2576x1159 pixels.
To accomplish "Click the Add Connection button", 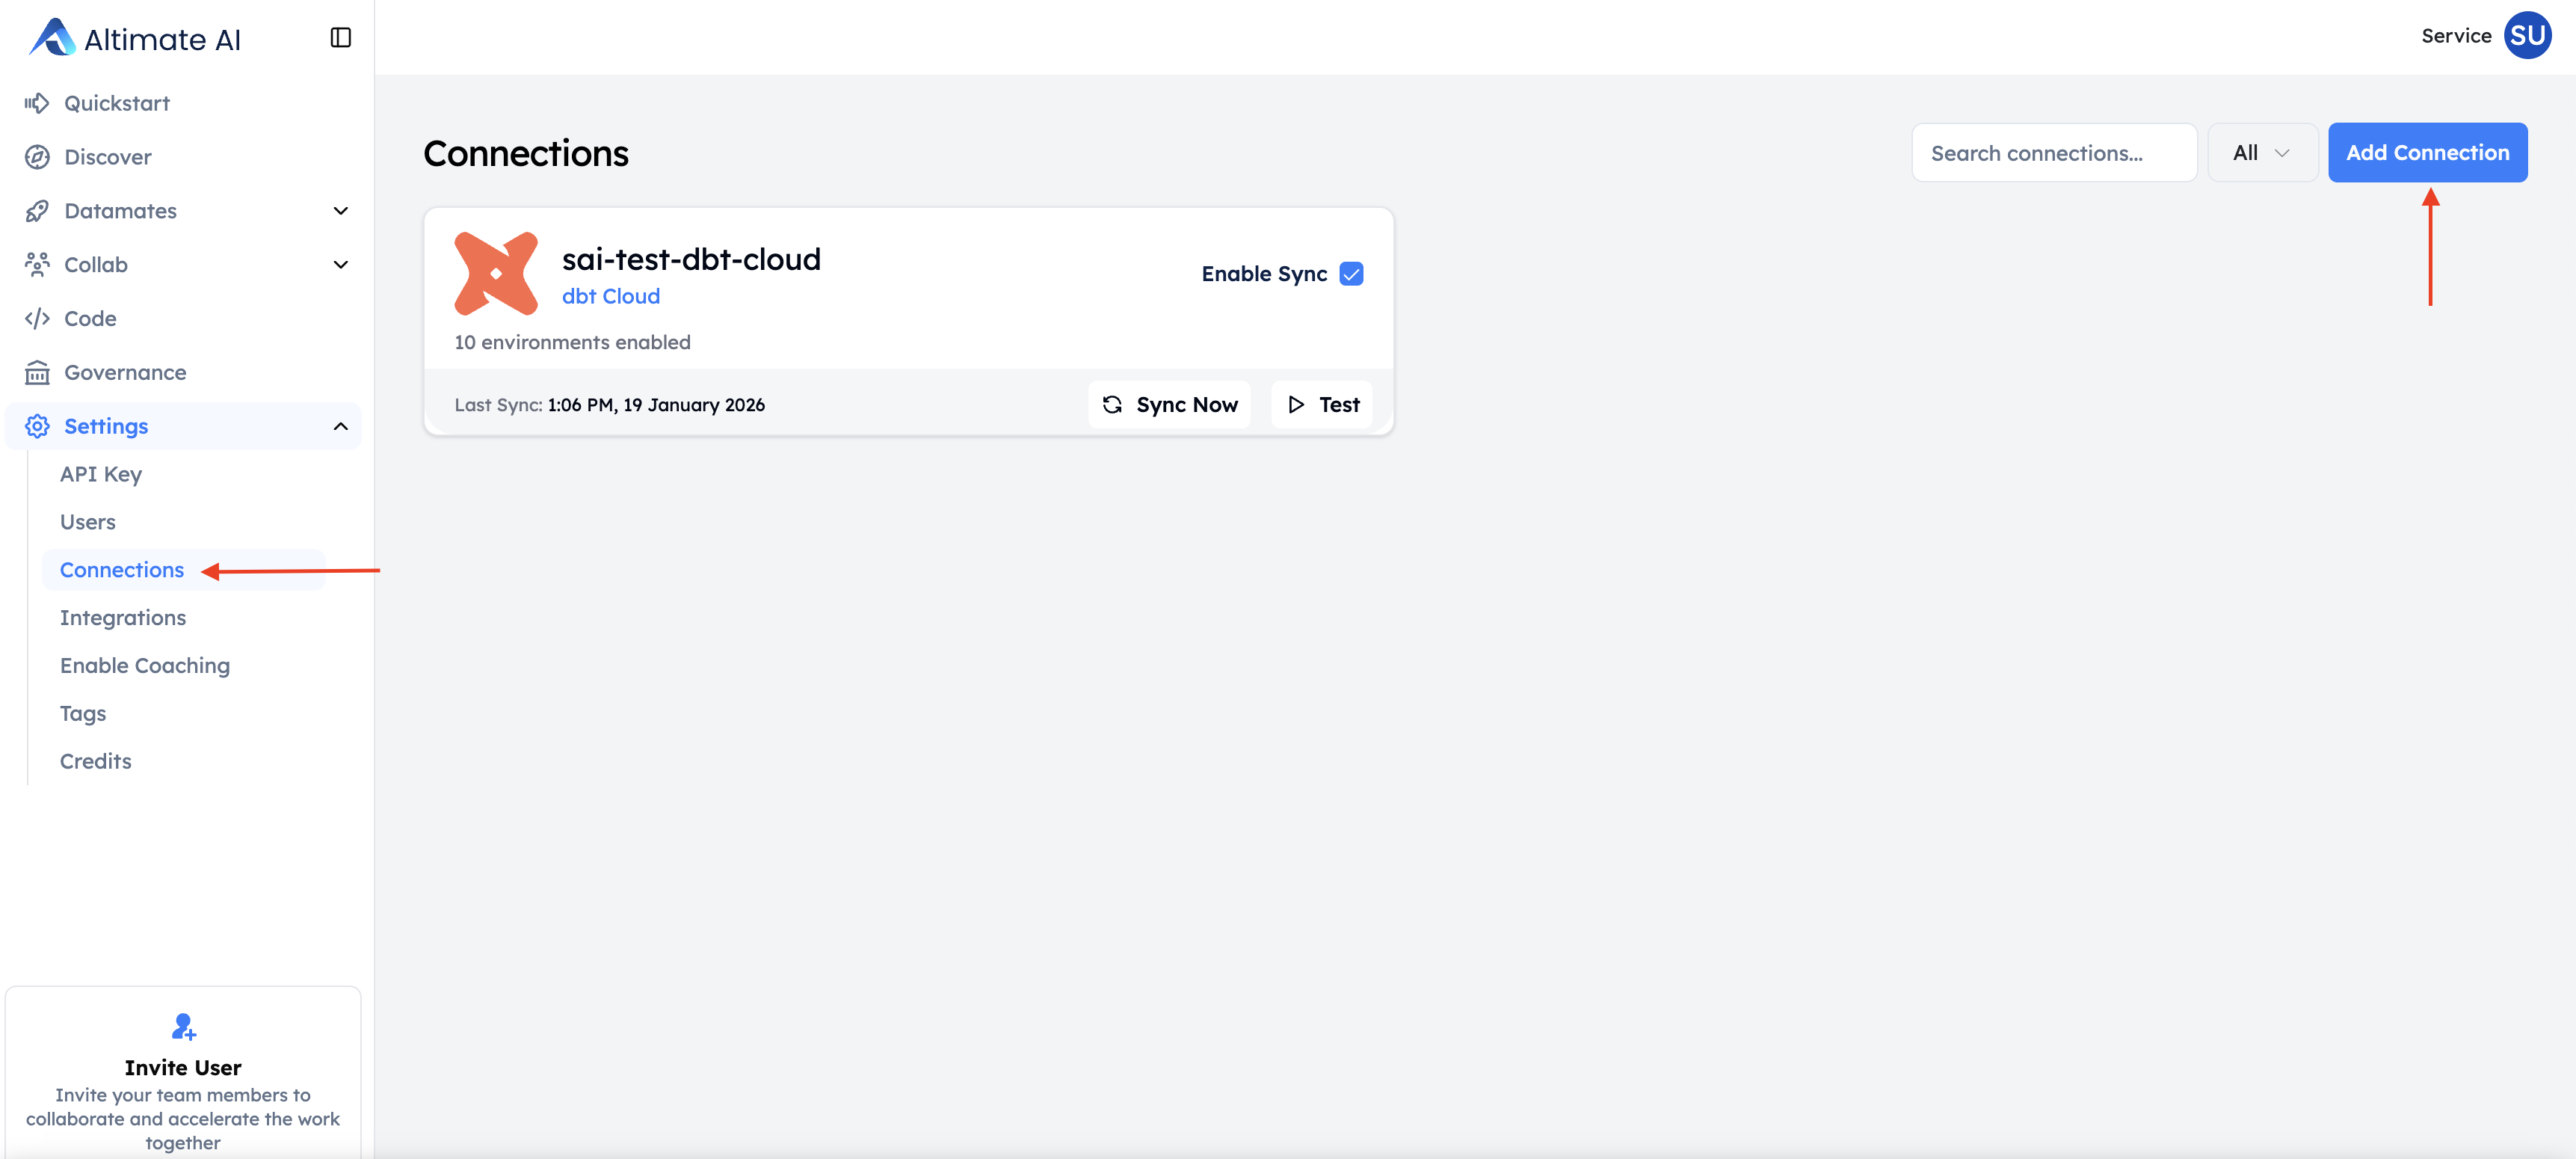I will point(2427,152).
